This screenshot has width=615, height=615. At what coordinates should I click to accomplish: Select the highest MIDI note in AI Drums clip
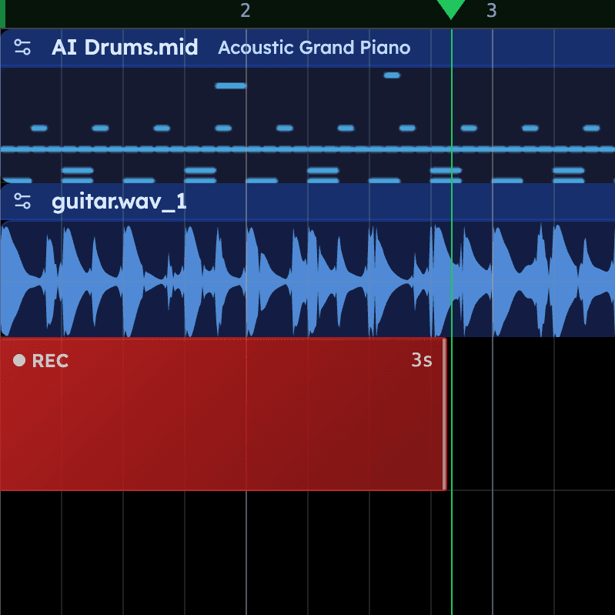(x=392, y=75)
